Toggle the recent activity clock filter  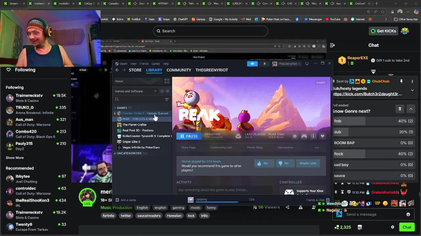tap(162, 91)
